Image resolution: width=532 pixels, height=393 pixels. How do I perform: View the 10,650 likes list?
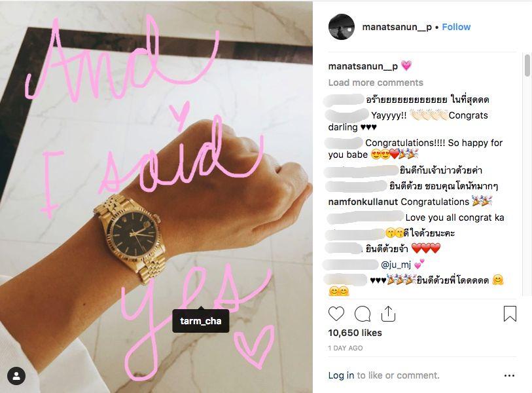tap(355, 333)
